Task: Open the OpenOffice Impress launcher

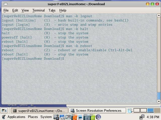Action: [x=74, y=117]
